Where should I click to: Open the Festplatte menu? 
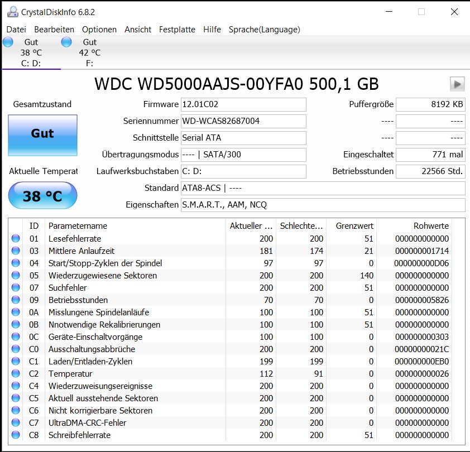(x=177, y=30)
